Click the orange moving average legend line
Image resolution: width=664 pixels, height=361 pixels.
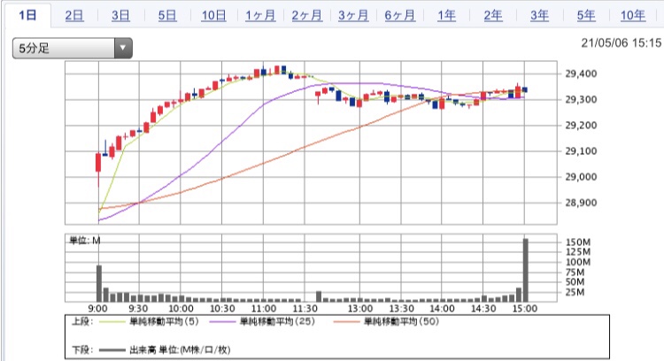tap(347, 322)
